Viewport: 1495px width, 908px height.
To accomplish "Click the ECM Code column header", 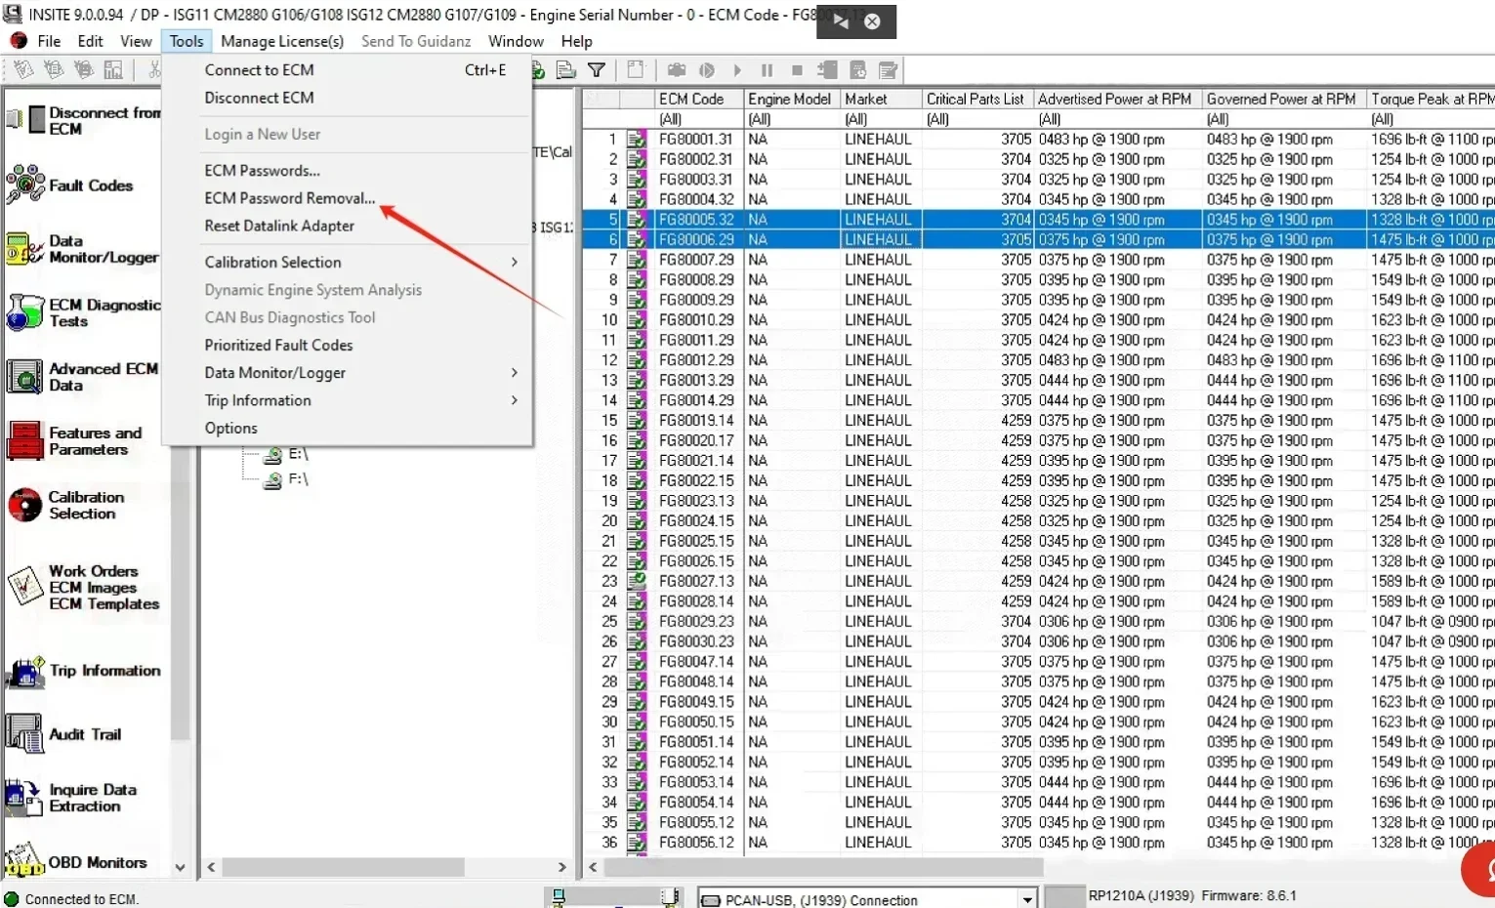I will [691, 99].
